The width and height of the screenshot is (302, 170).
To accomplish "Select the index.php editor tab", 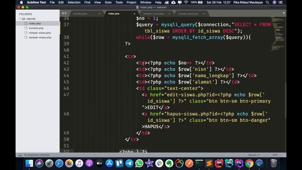I will pos(114,14).
